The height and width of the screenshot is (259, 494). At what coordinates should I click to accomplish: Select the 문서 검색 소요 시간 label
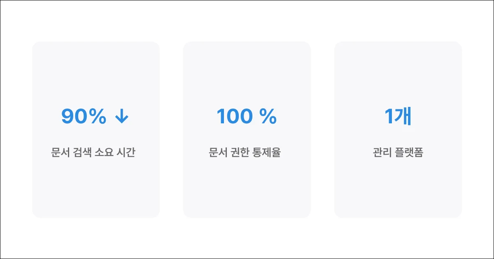pos(93,153)
